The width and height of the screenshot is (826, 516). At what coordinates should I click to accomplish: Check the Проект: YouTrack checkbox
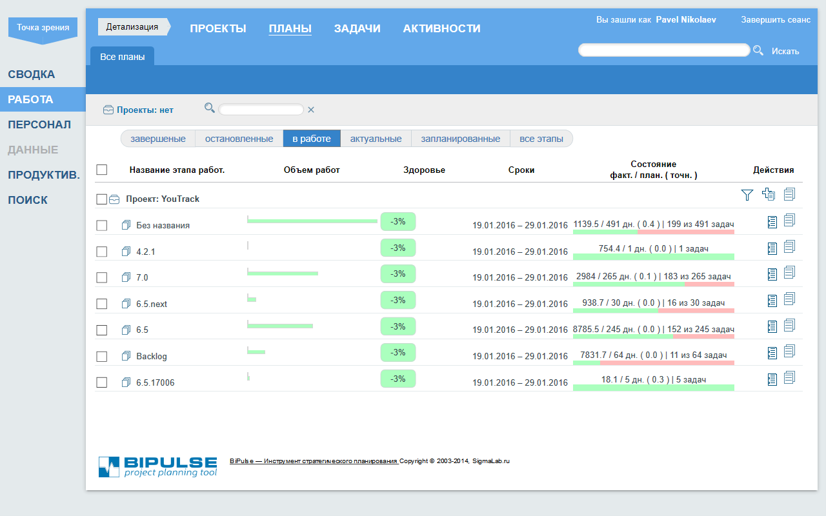pos(101,199)
